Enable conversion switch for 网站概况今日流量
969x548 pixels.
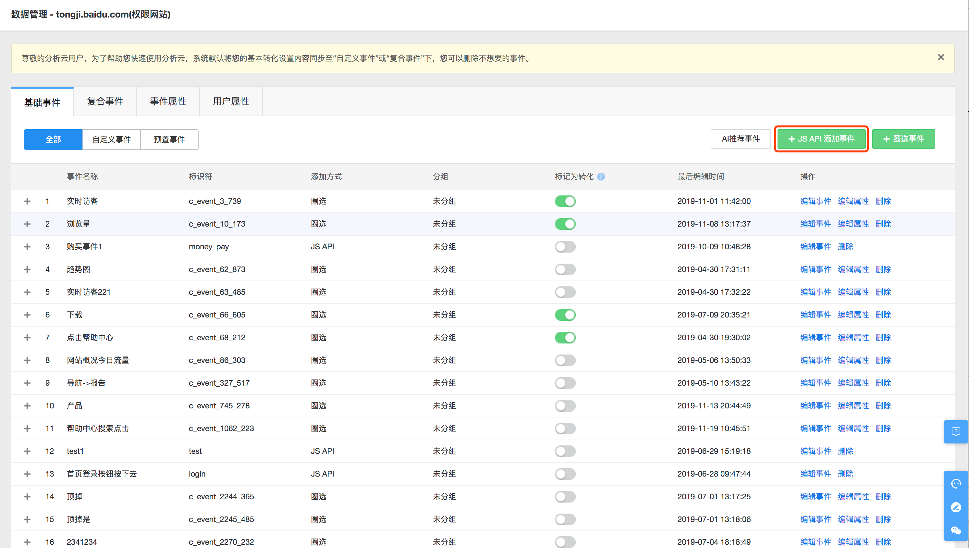point(565,360)
